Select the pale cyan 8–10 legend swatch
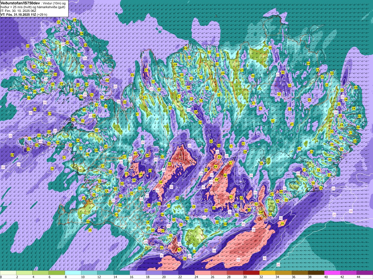The image size is (373, 279). point(73,273)
